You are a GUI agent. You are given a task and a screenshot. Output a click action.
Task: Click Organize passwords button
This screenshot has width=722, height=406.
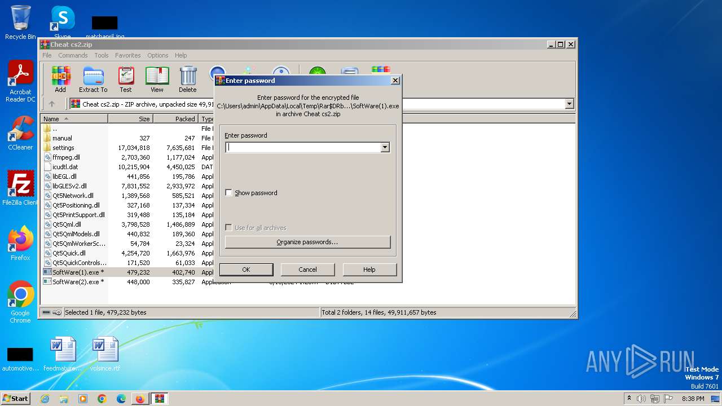point(307,242)
